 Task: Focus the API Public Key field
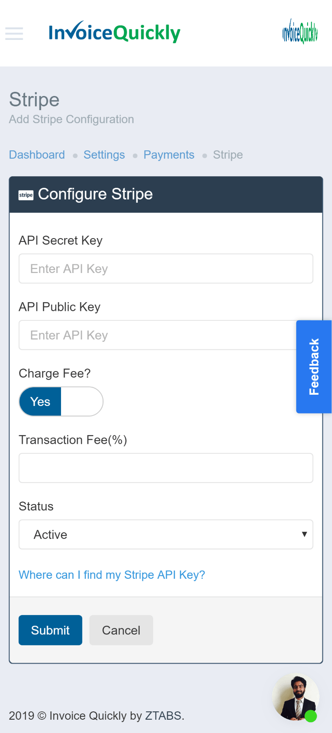[x=158, y=335]
